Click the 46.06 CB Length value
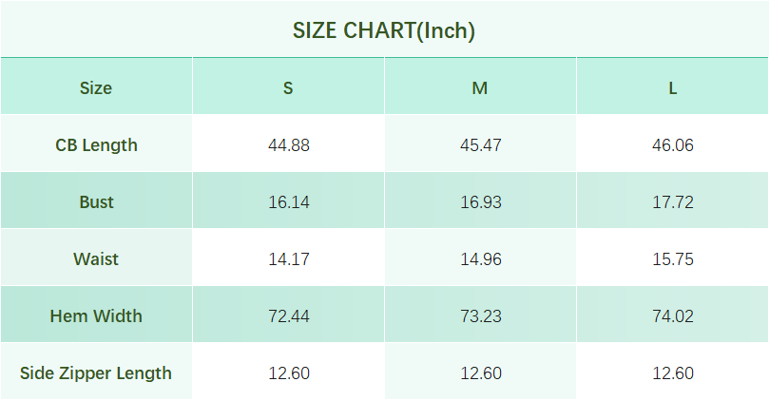Image resolution: width=769 pixels, height=401 pixels. click(673, 145)
